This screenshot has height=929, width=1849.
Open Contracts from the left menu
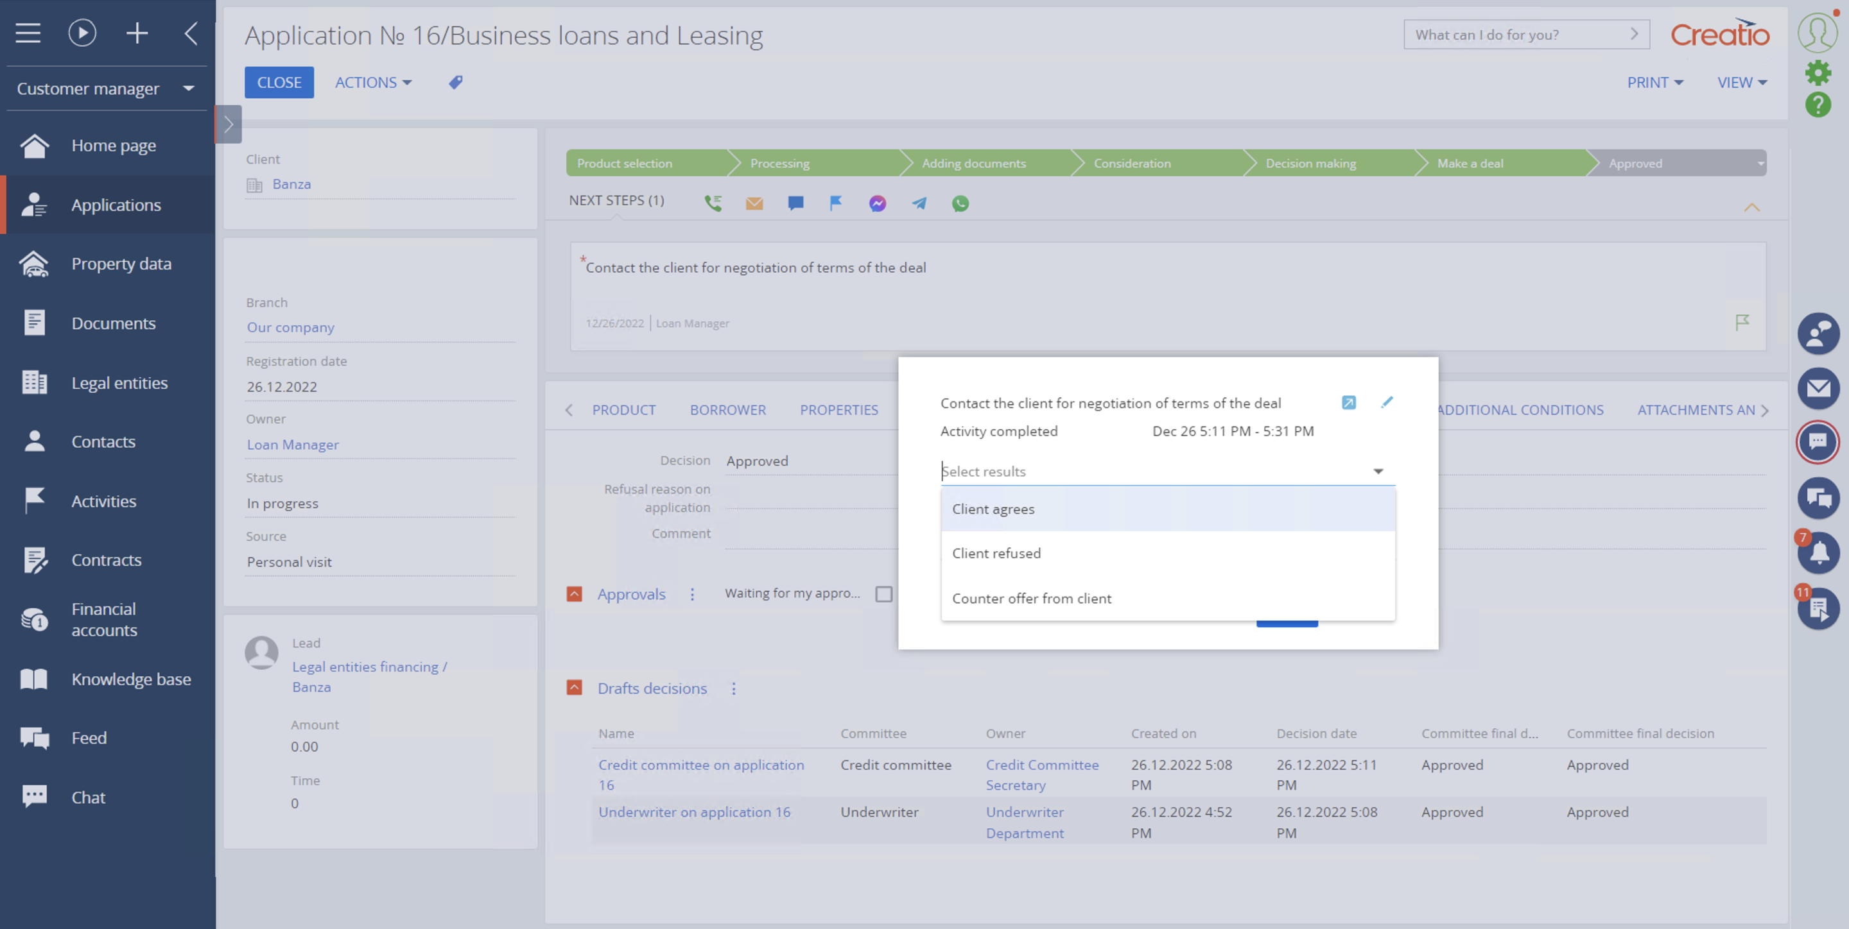tap(106, 559)
